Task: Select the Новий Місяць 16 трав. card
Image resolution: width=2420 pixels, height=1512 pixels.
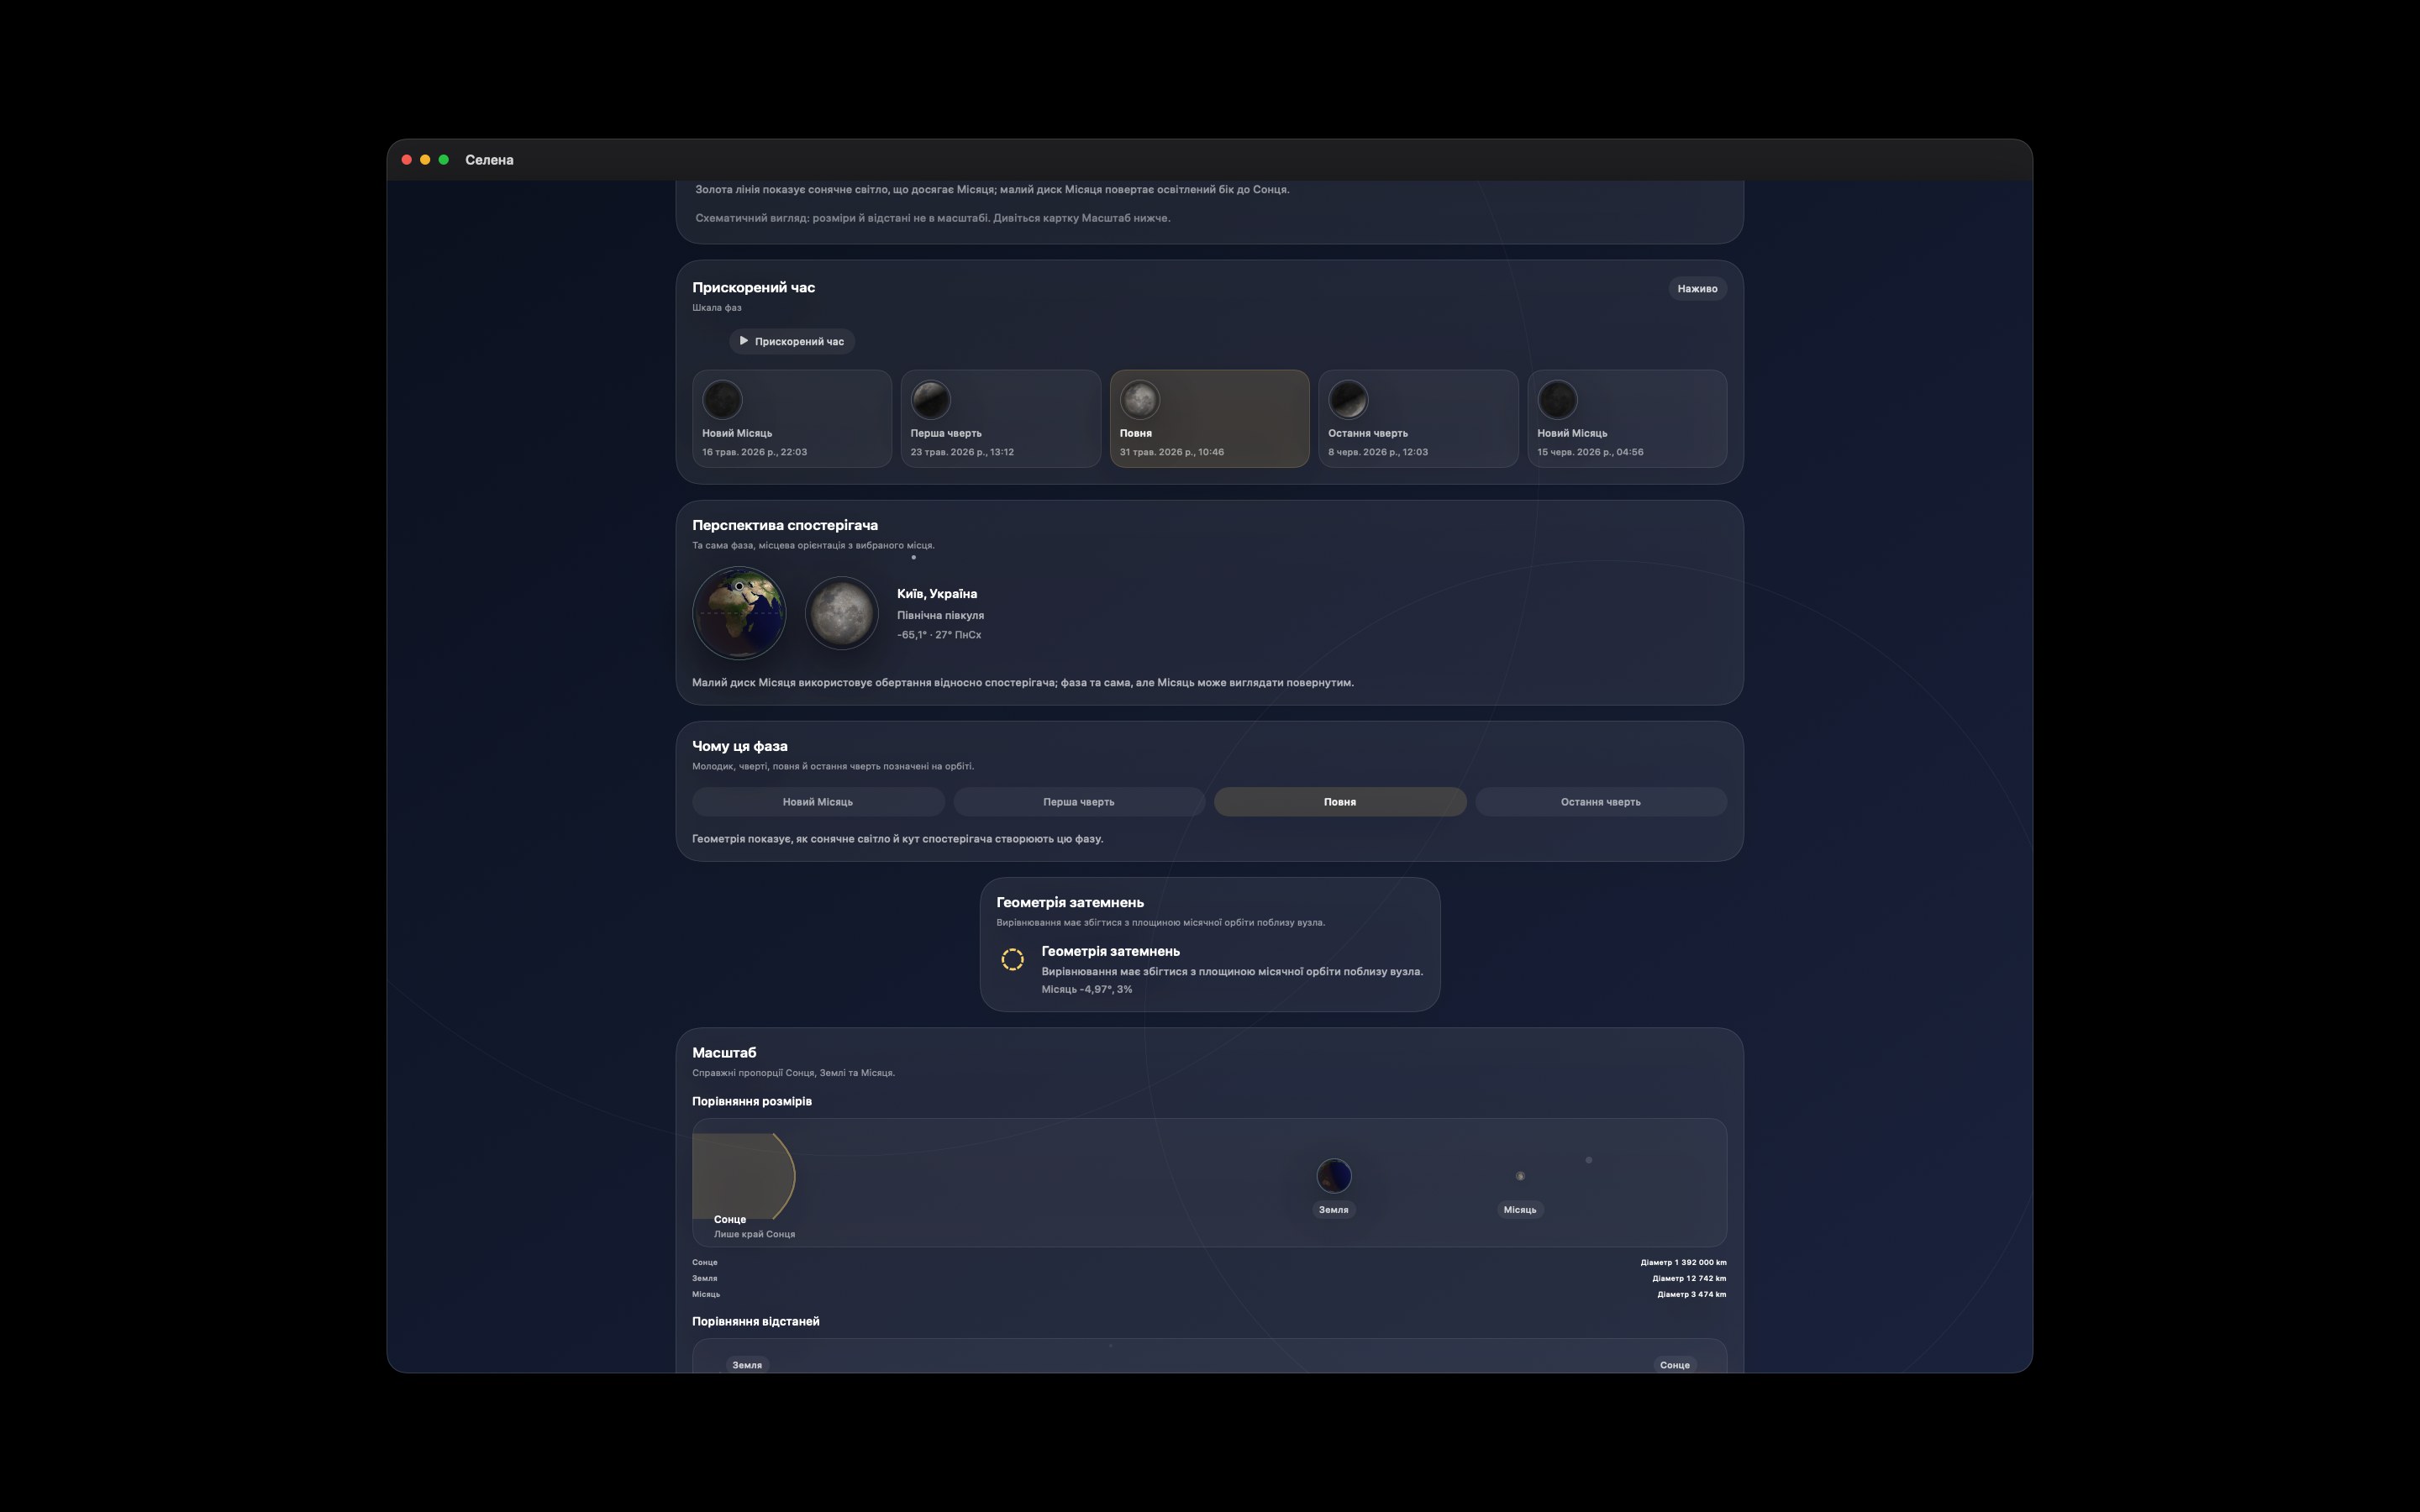Action: click(x=791, y=419)
